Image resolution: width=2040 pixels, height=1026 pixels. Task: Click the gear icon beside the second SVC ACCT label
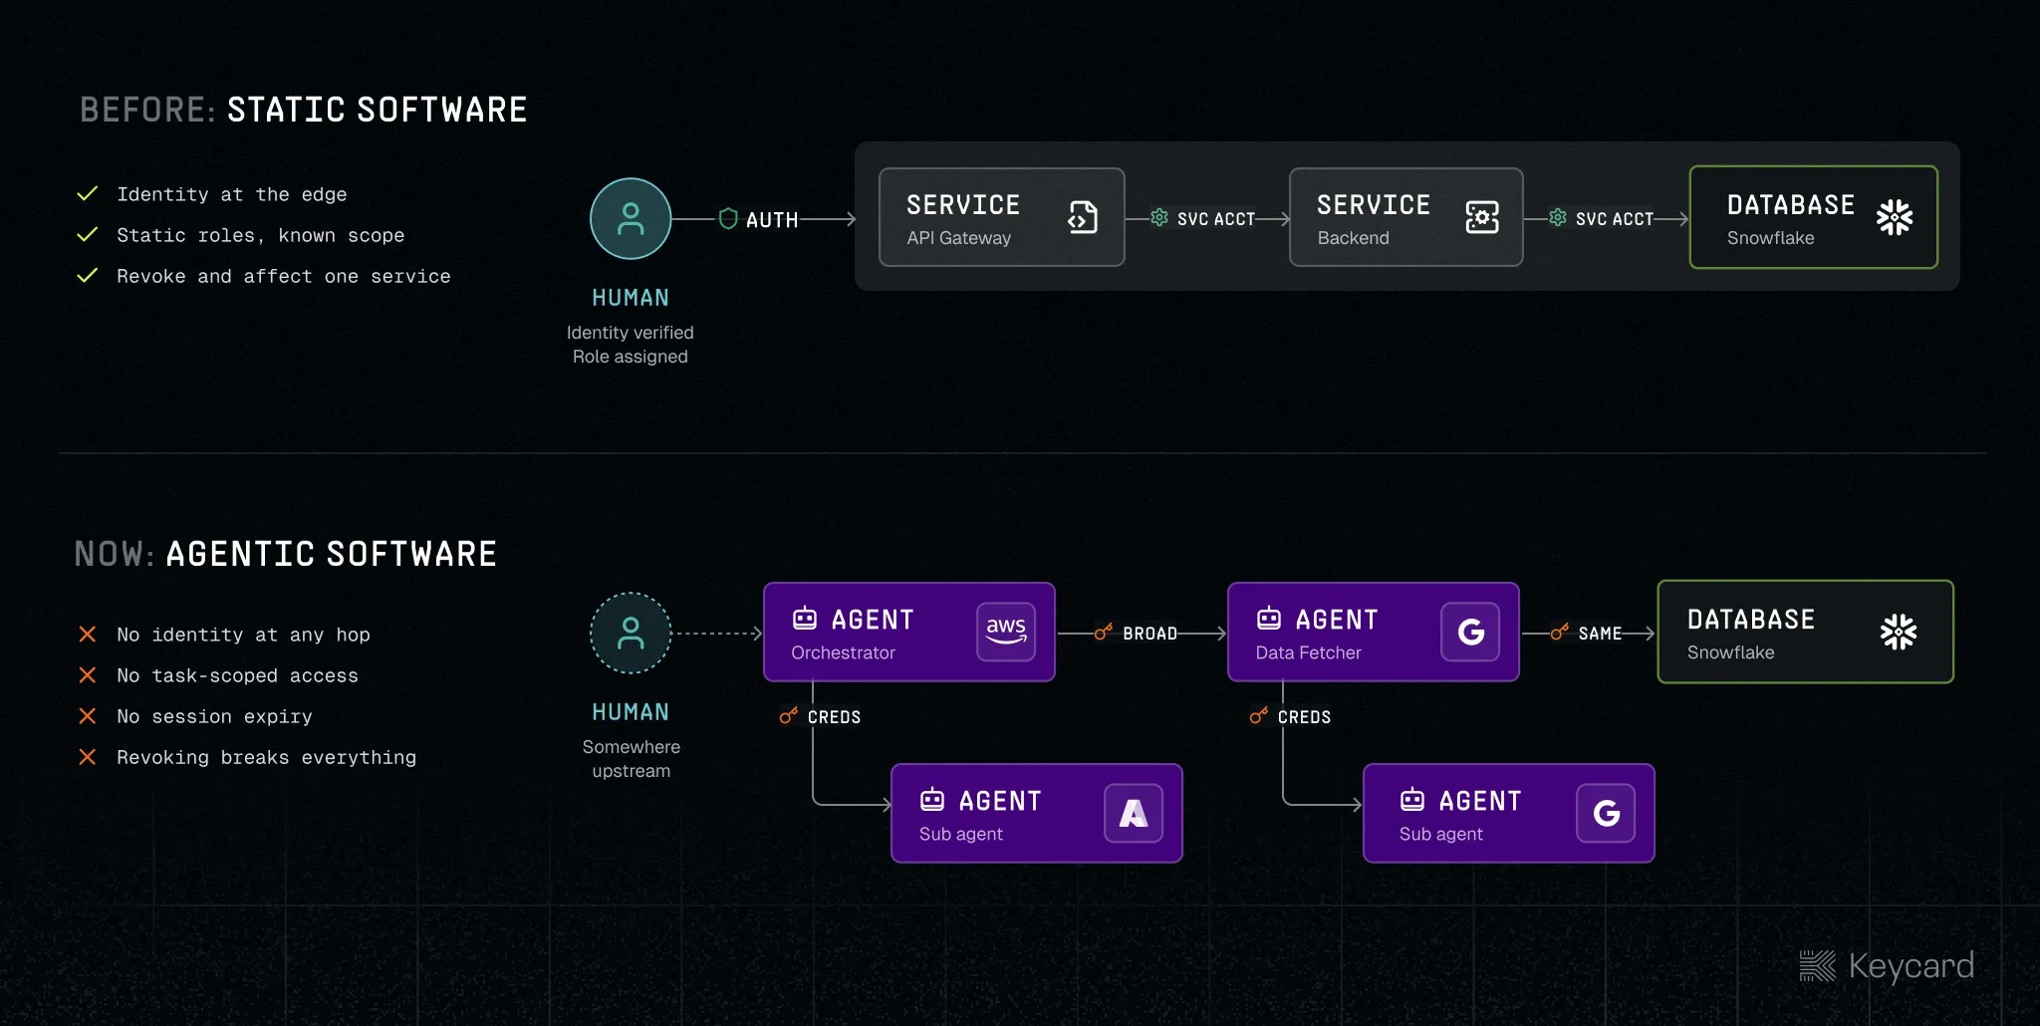point(1558,218)
